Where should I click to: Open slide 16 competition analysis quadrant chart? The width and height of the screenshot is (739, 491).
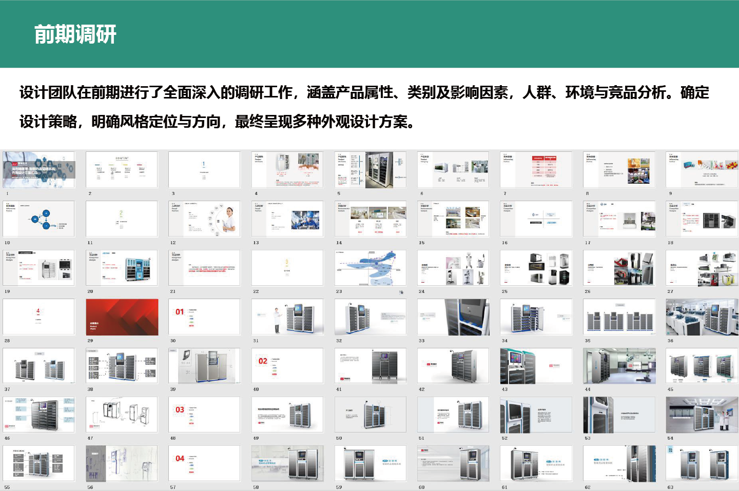tap(536, 218)
